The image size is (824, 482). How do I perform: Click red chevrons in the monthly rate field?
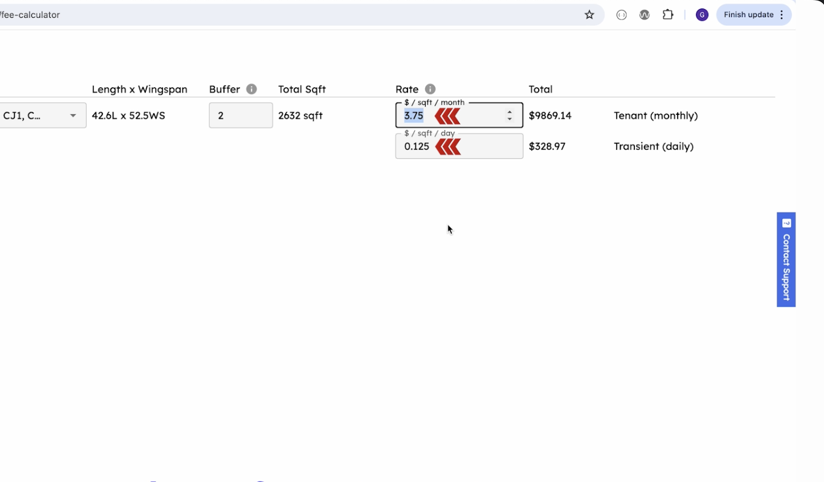pyautogui.click(x=447, y=117)
